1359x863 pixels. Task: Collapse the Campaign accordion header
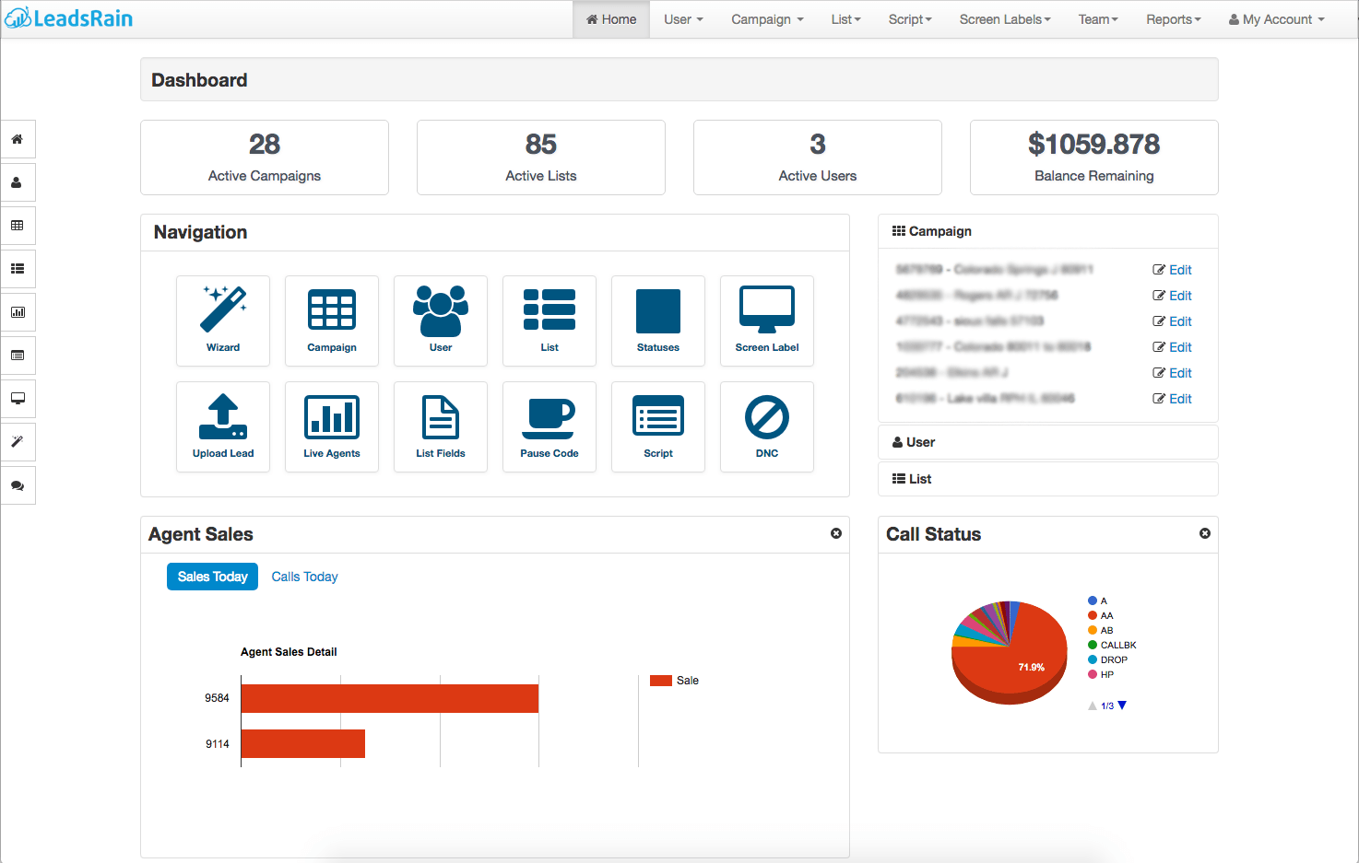[x=1048, y=231]
